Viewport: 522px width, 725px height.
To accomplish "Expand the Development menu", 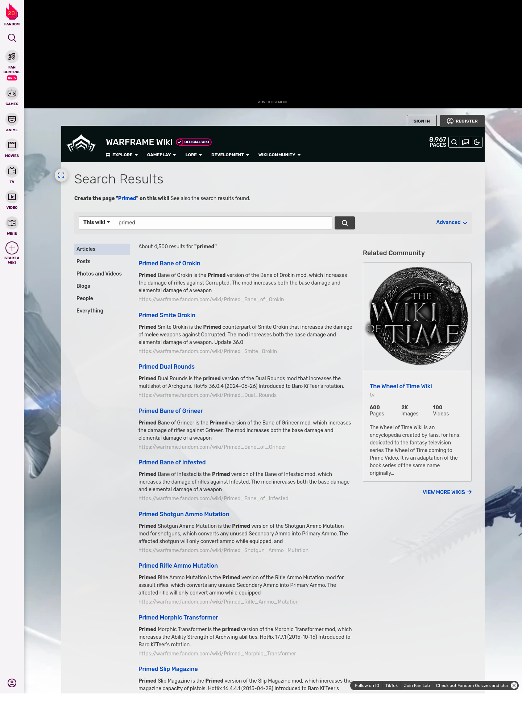I will (230, 155).
